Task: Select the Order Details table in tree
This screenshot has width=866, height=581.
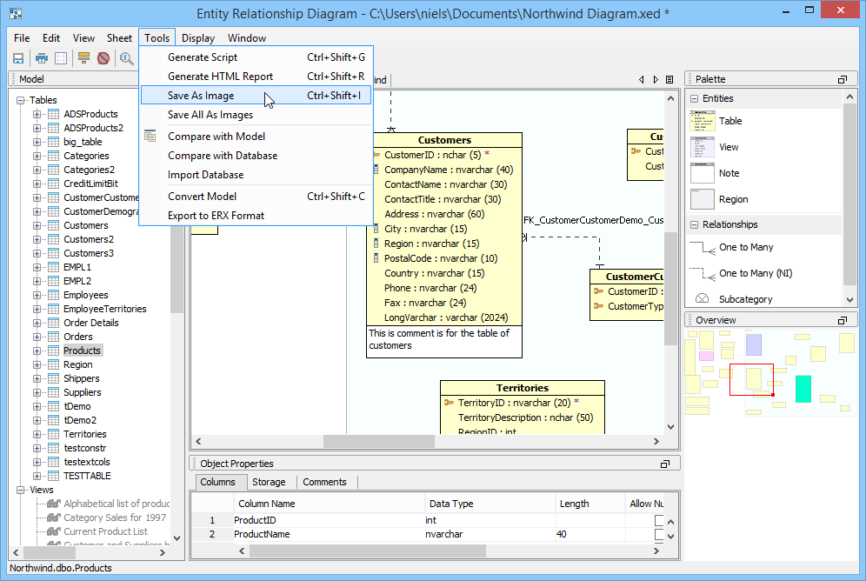Action: [91, 323]
